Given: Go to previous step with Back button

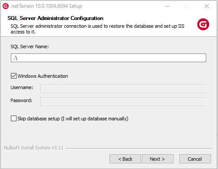Looking at the screenshot, I should 125,159.
